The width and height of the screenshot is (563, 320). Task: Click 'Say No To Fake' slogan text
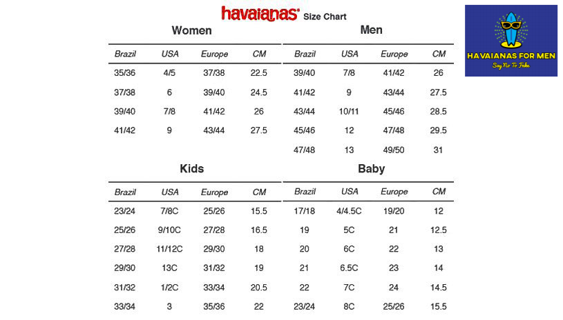click(x=511, y=66)
